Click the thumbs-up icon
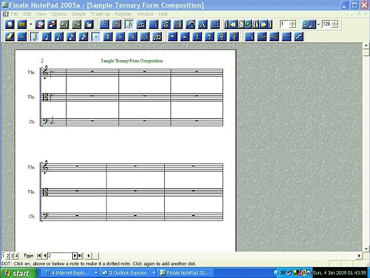 coord(88,24)
